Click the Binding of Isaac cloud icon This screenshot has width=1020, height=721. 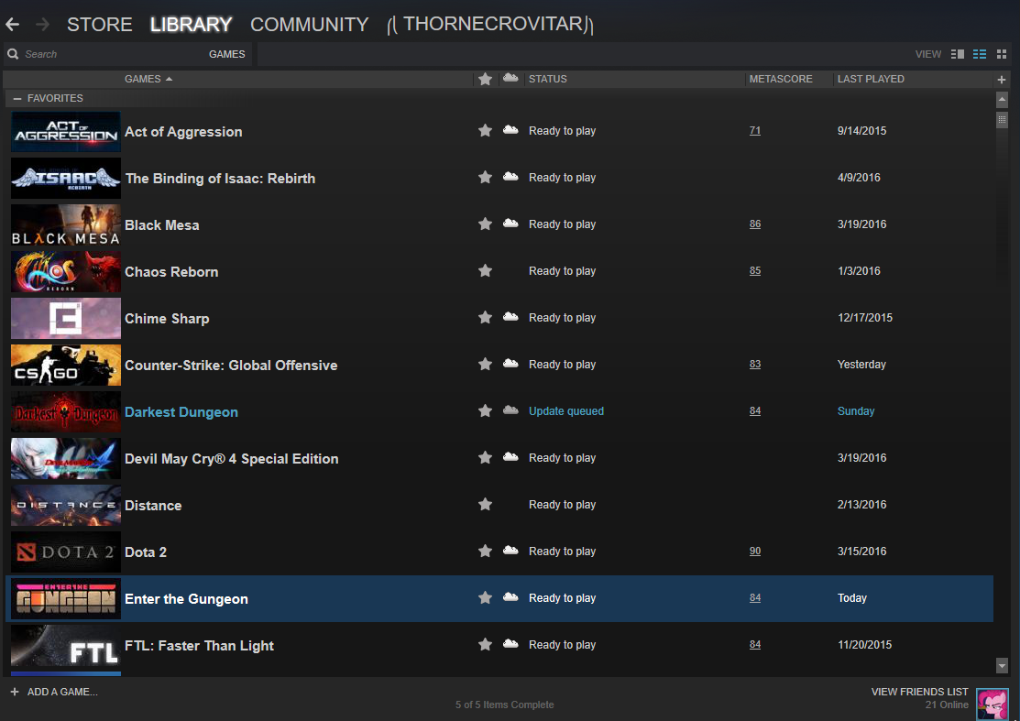click(510, 177)
